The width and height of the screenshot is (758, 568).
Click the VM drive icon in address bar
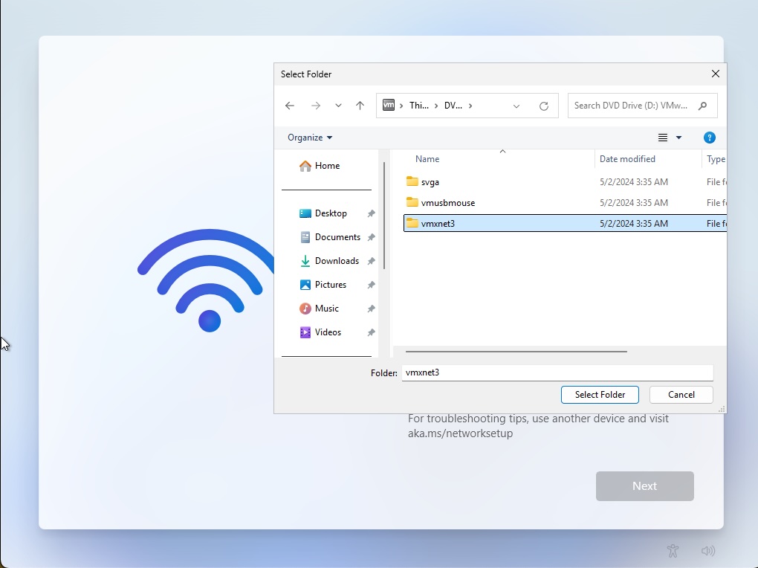coord(389,105)
